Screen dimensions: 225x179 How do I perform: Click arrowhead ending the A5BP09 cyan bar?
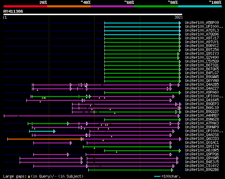[180, 23]
